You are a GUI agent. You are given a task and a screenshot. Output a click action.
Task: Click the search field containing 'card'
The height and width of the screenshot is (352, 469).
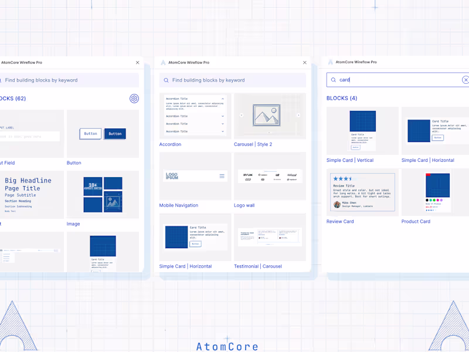(x=398, y=80)
